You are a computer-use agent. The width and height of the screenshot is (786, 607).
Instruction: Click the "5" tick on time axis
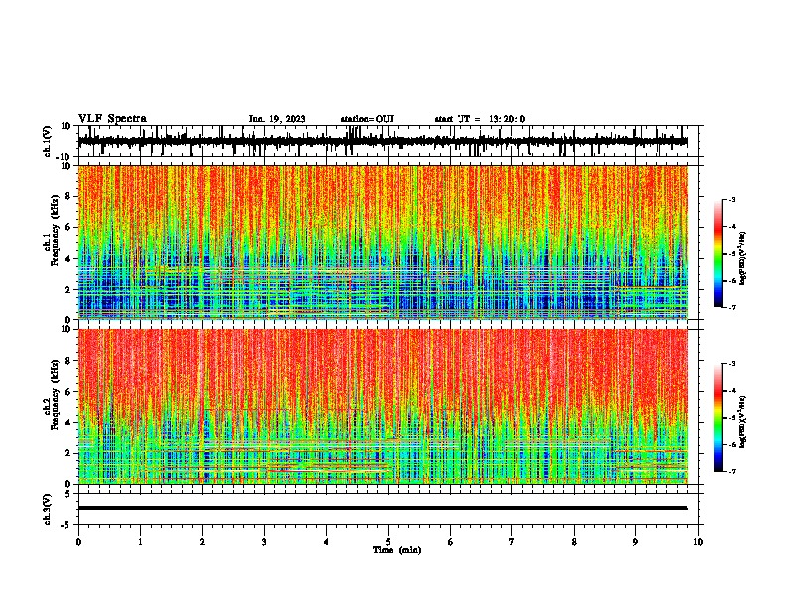388,542
